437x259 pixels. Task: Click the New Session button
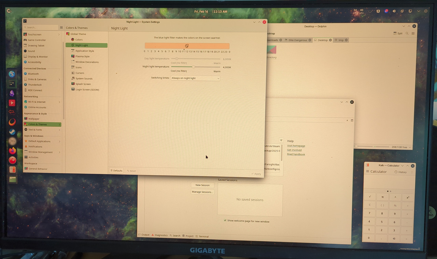pos(202,185)
